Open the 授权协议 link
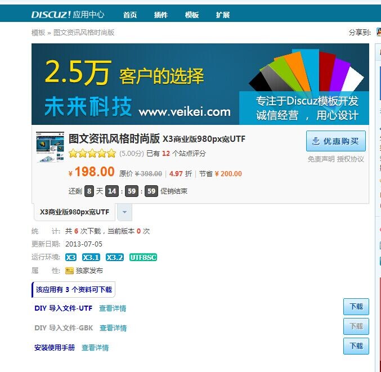 350,159
